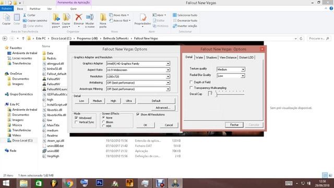
Task: Toggle the Windowed checkbox
Action: [x=76, y=118]
